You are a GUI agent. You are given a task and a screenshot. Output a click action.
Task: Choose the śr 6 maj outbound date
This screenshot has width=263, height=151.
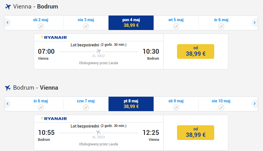click(x=221, y=23)
